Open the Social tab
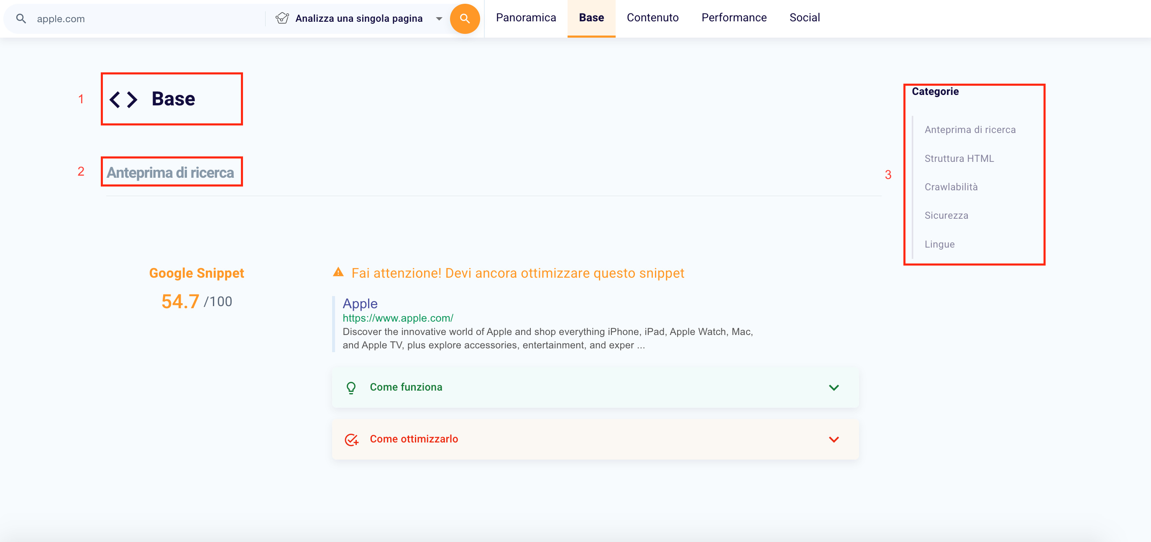 [804, 18]
